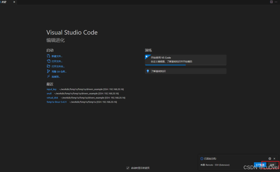280x172 pixels.
Task: Click the lightbulb icon next to 了解基础知识
Action: (x=148, y=71)
